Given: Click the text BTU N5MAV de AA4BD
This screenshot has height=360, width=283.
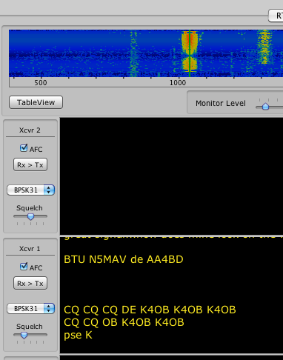Looking at the screenshot, I should [x=124, y=259].
